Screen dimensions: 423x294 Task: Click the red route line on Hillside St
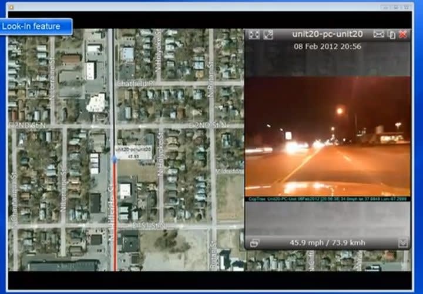coord(114,223)
